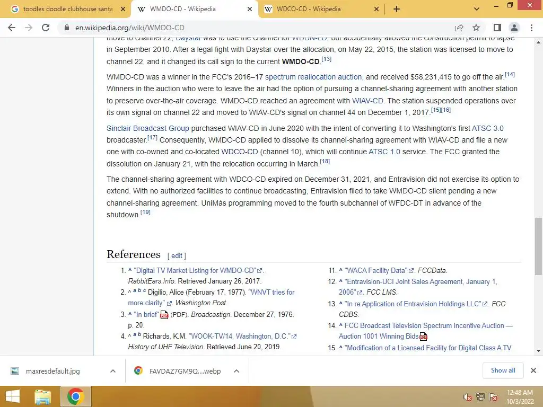543x407 pixels.
Task: Open the Windows Start menu
Action: pyautogui.click(x=13, y=396)
